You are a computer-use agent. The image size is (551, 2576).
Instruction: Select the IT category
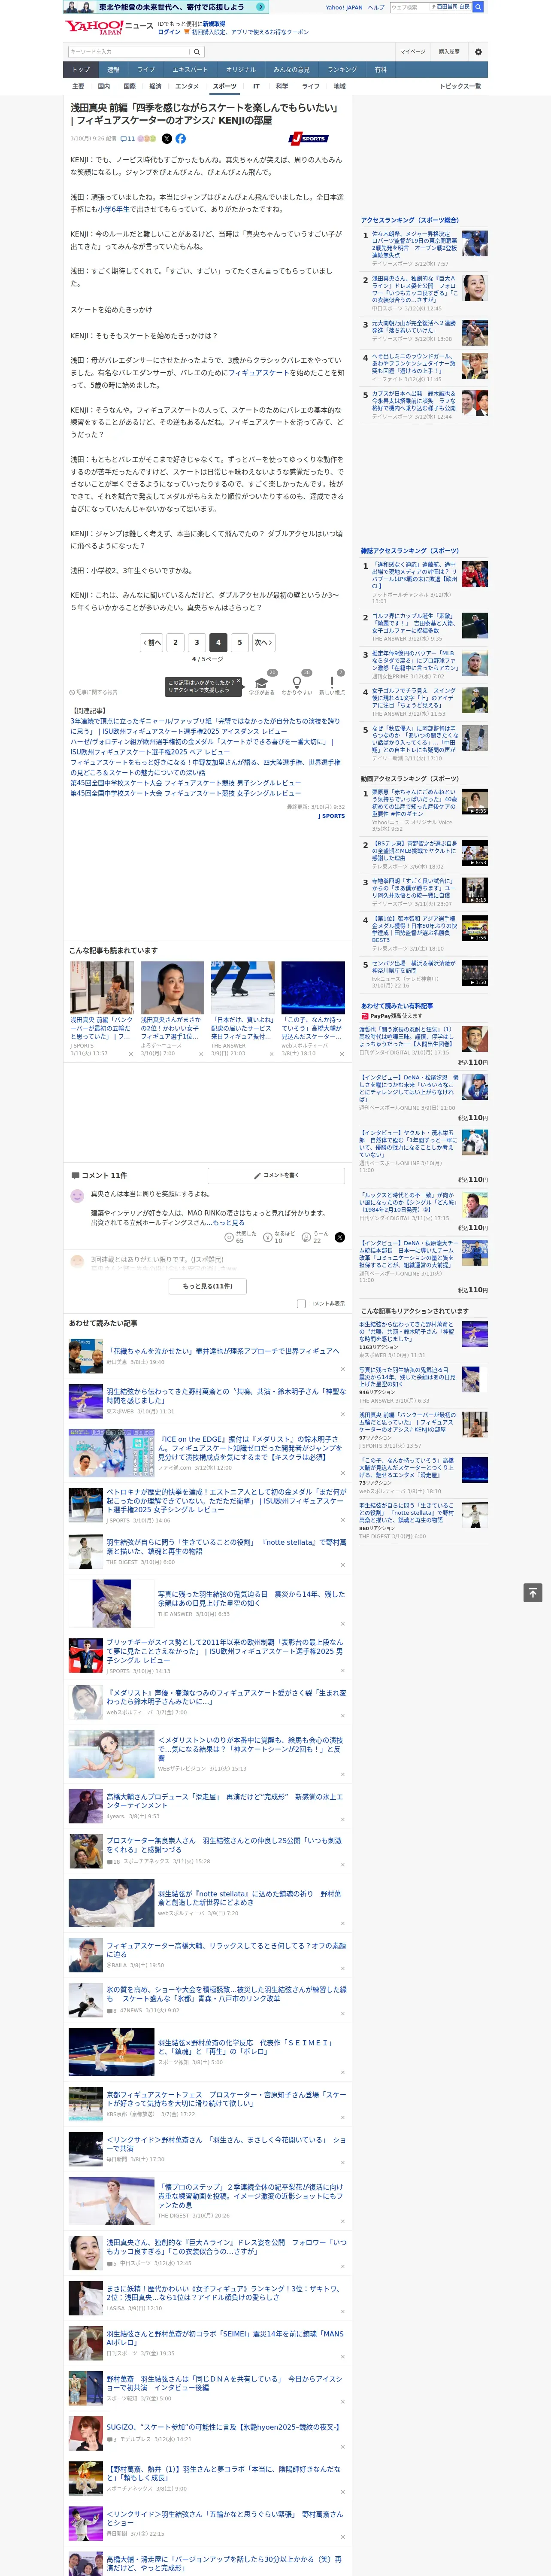pyautogui.click(x=256, y=86)
